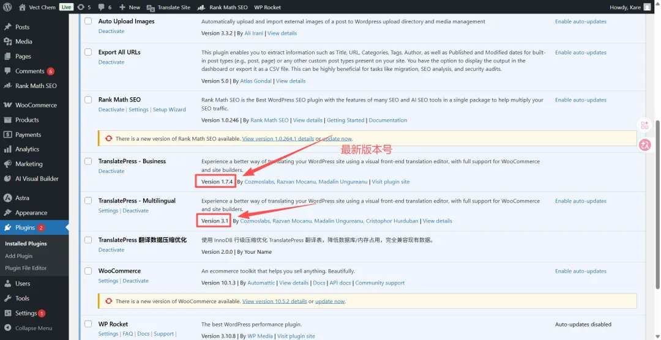The image size is (661, 340).
Task: Click update now for WooCommerce
Action: pyautogui.click(x=330, y=301)
